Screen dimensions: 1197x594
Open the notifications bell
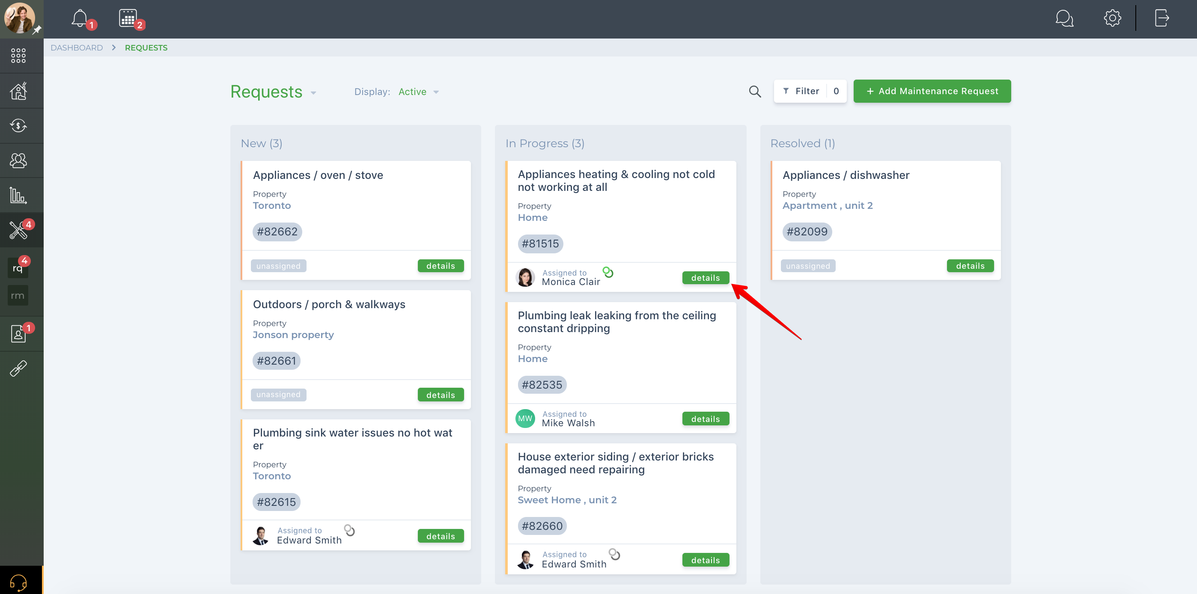pos(80,18)
